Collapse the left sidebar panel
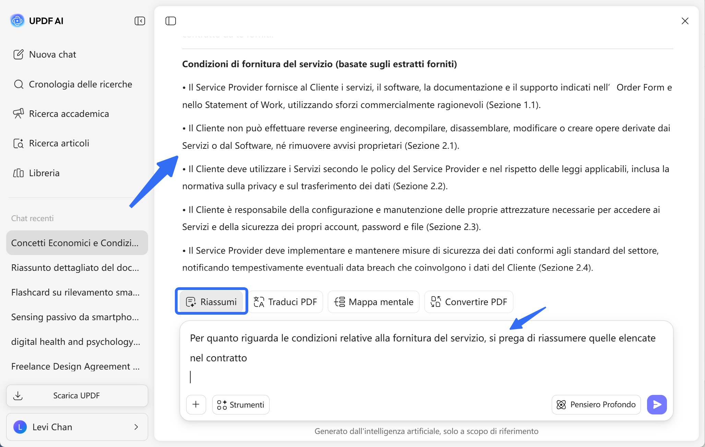This screenshot has width=705, height=447. coord(140,21)
